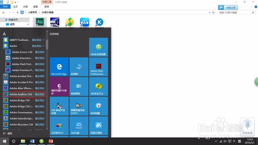Open the 360安全浏览器 tile

(99, 47)
